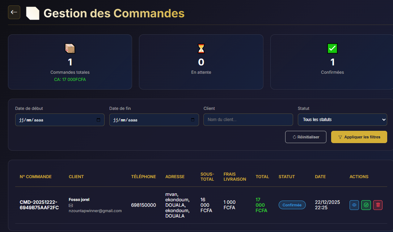View order details with the eye icon

pyautogui.click(x=354, y=205)
